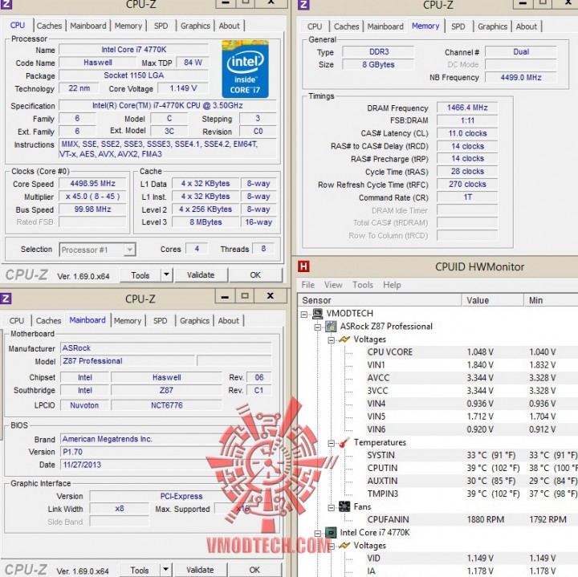Viewport: 578px width, 577px height.
Task: Click the CPU-Z icon in the Mainboard window
Action: tap(6, 298)
